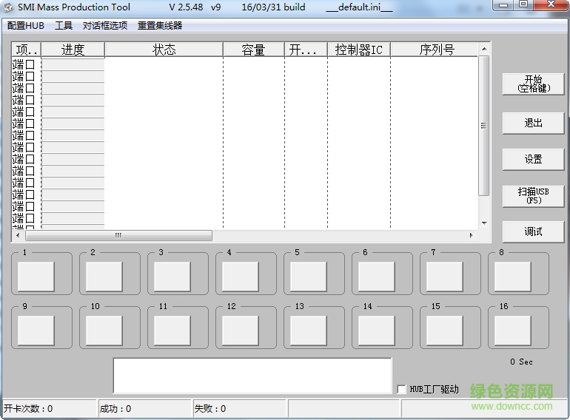Viewport: 570px width, 420px height.
Task: Click the horizontal scroll right arrow
Action: (x=472, y=235)
